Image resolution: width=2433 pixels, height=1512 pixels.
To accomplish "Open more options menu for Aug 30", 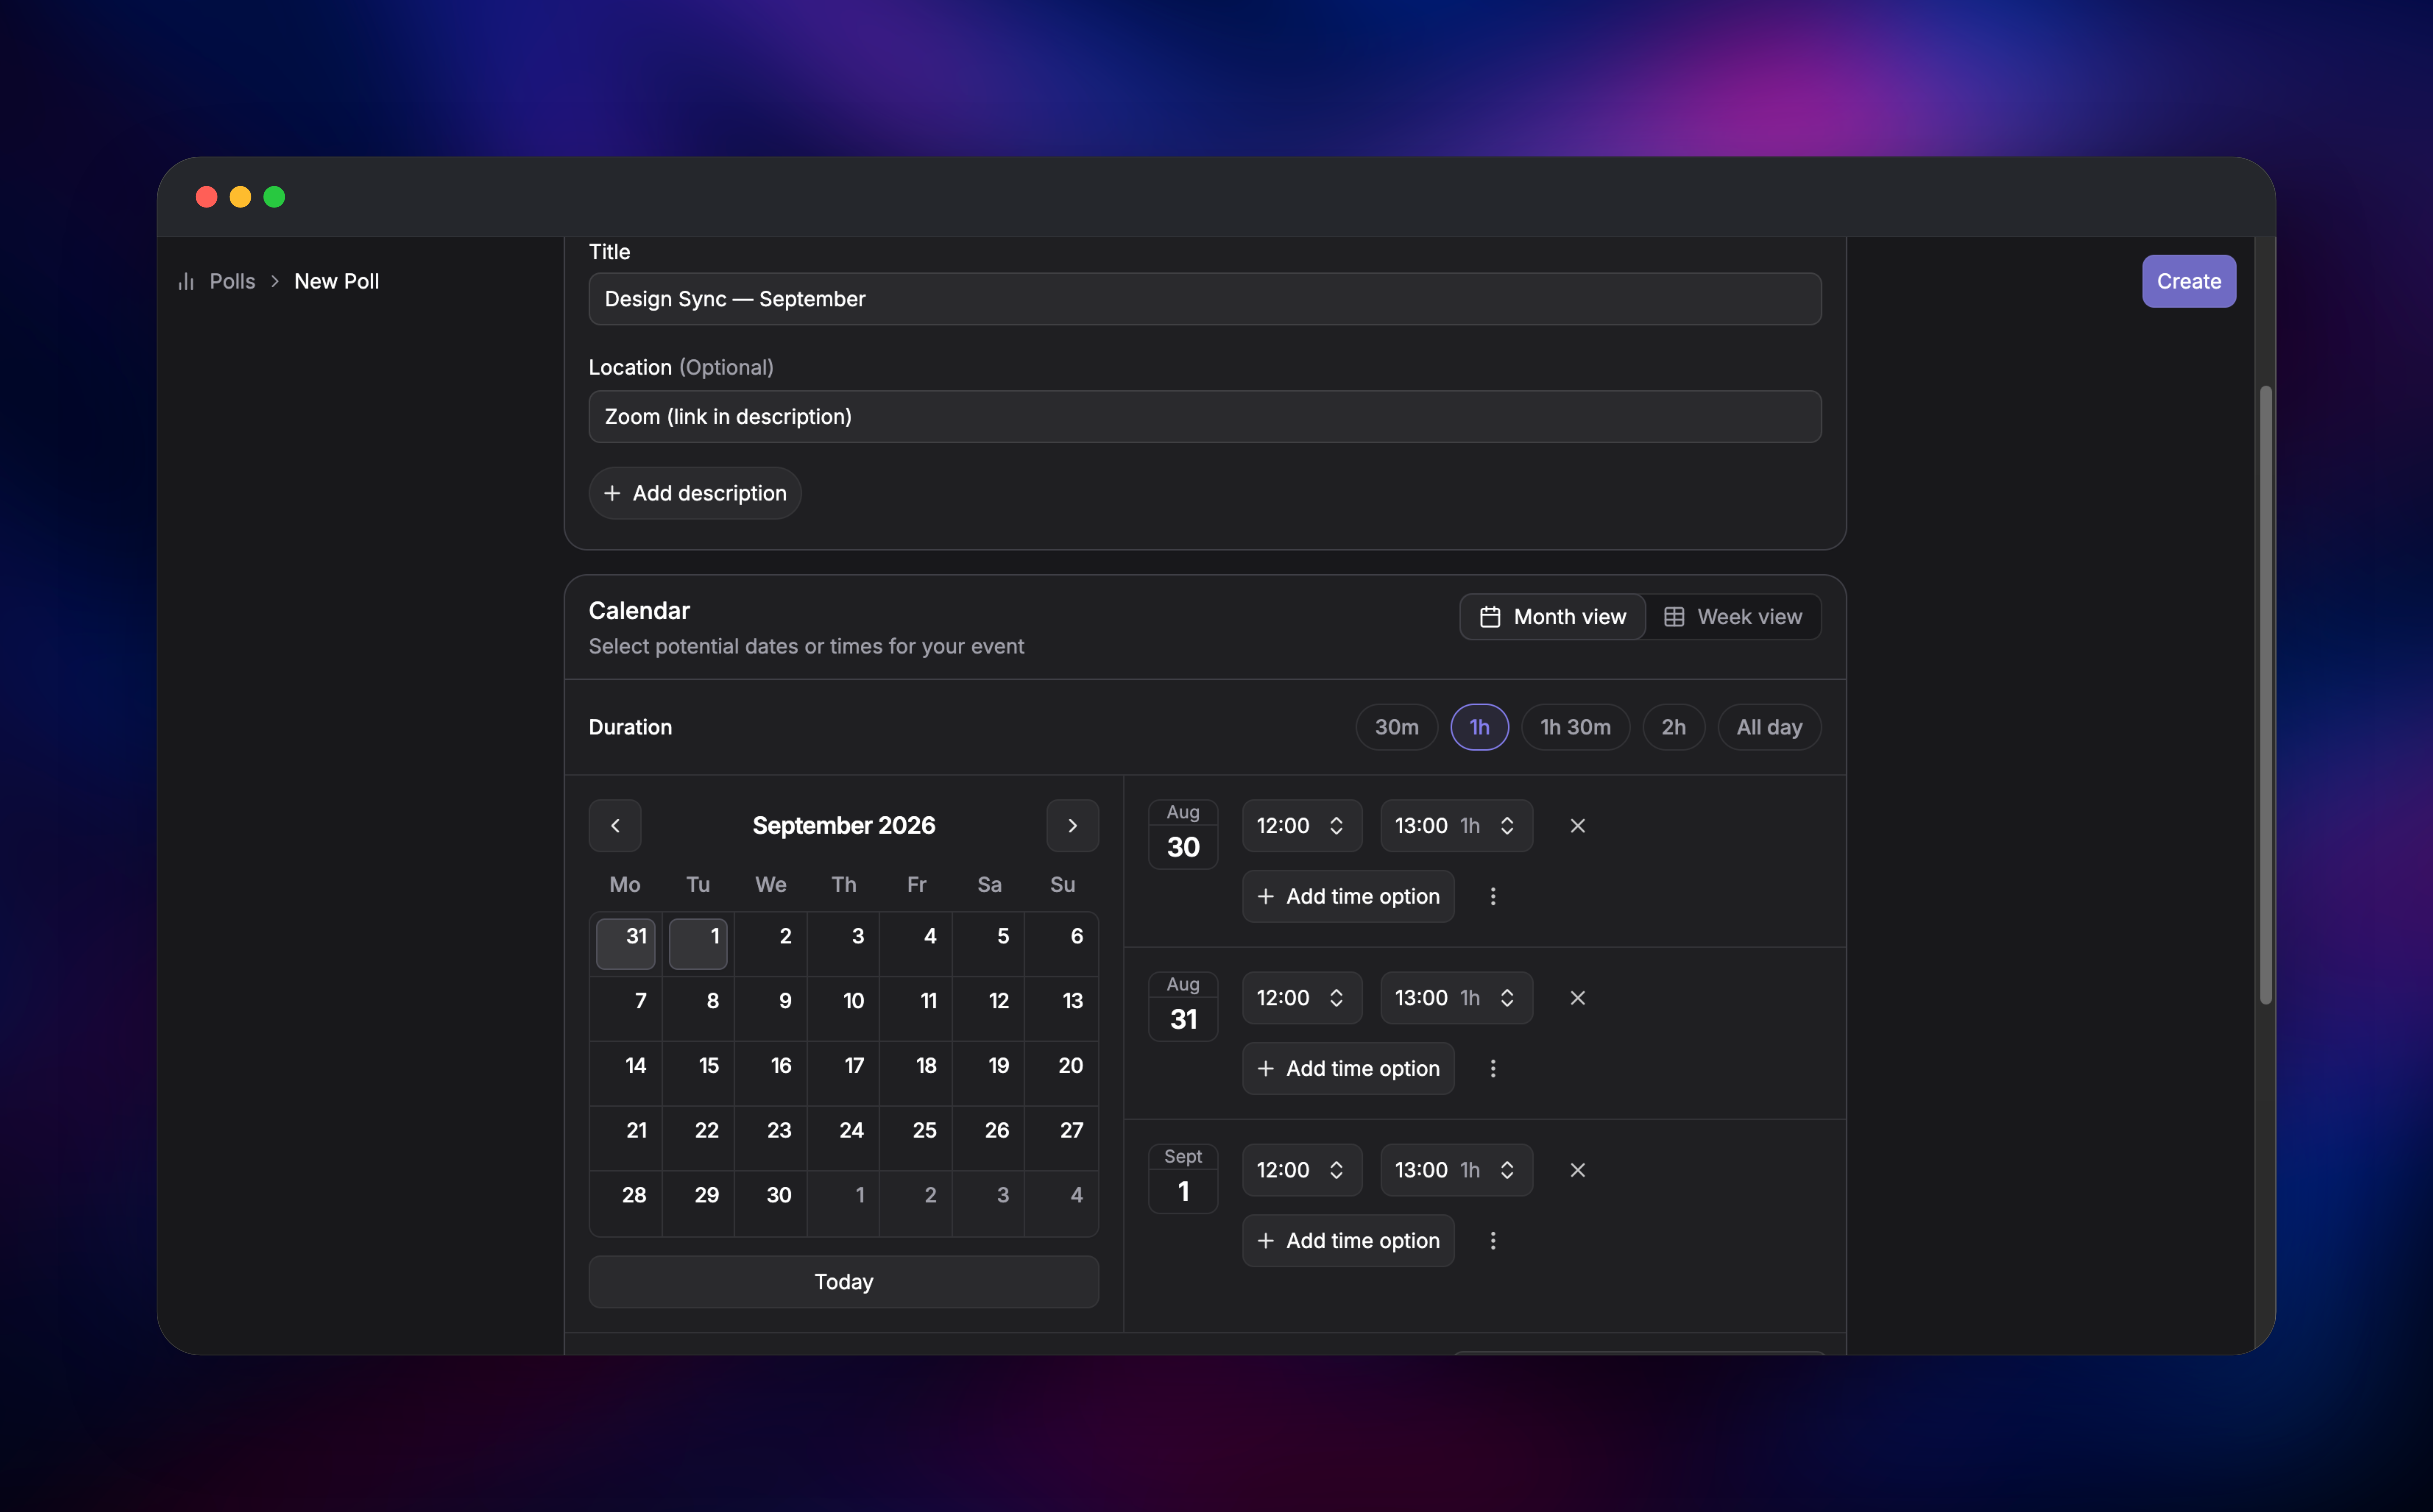I will 1493,896.
